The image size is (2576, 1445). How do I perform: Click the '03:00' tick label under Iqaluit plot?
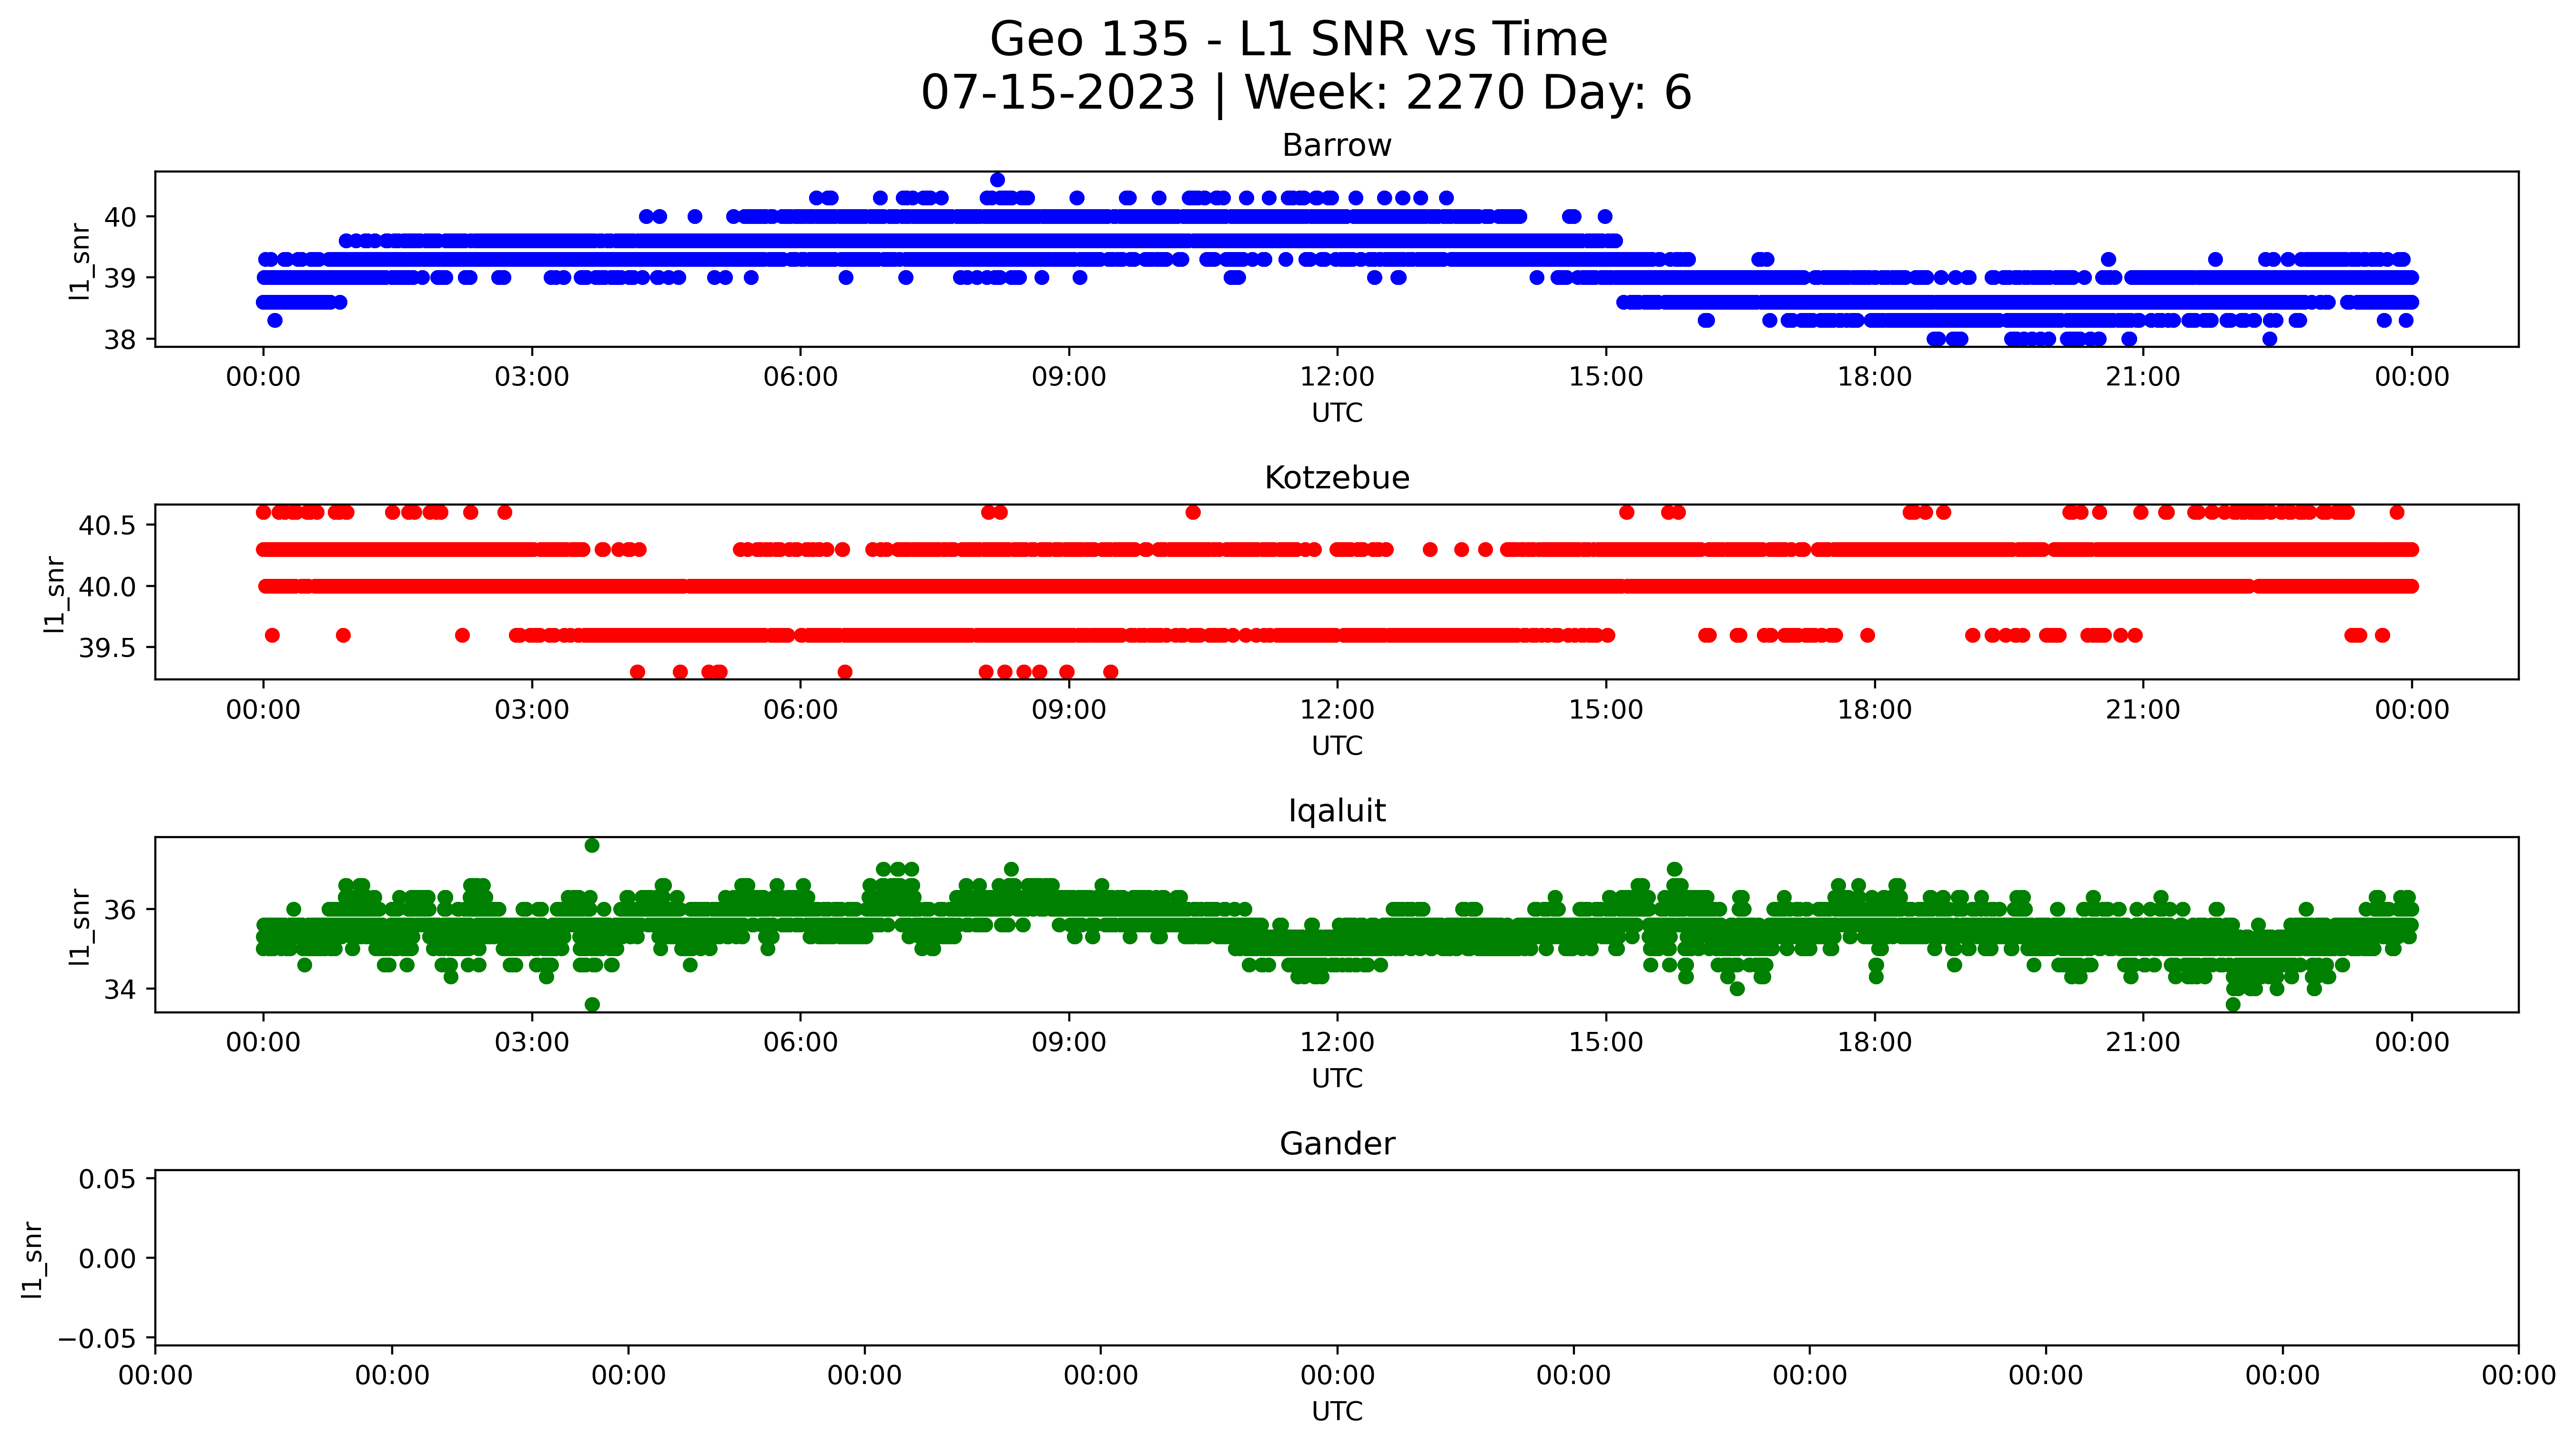click(532, 1043)
